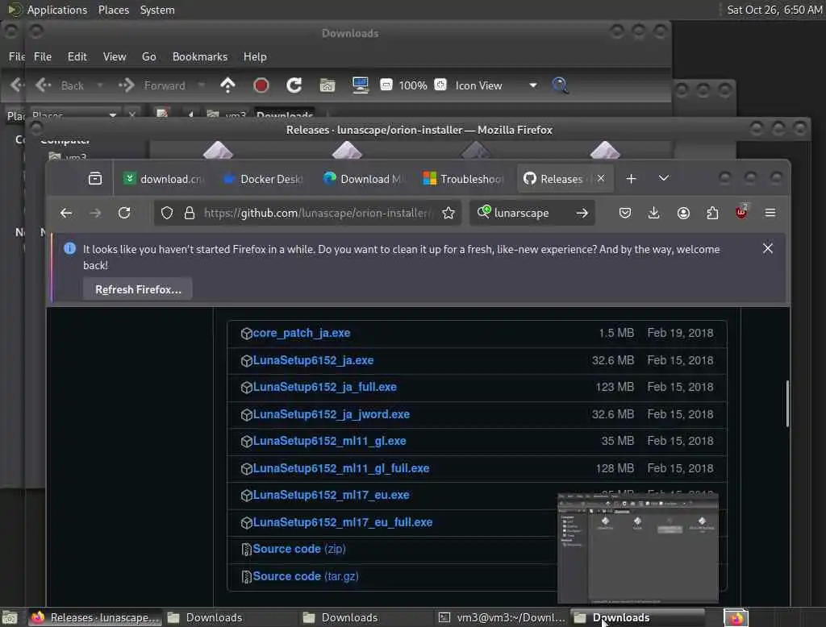Viewport: 826px width, 627px height.
Task: Switch to the Docker Desktop tab
Action: pos(262,179)
